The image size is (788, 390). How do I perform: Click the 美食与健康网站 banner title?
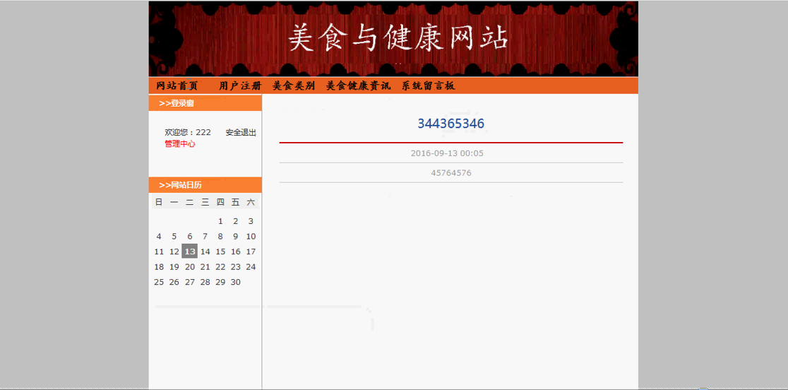[398, 38]
